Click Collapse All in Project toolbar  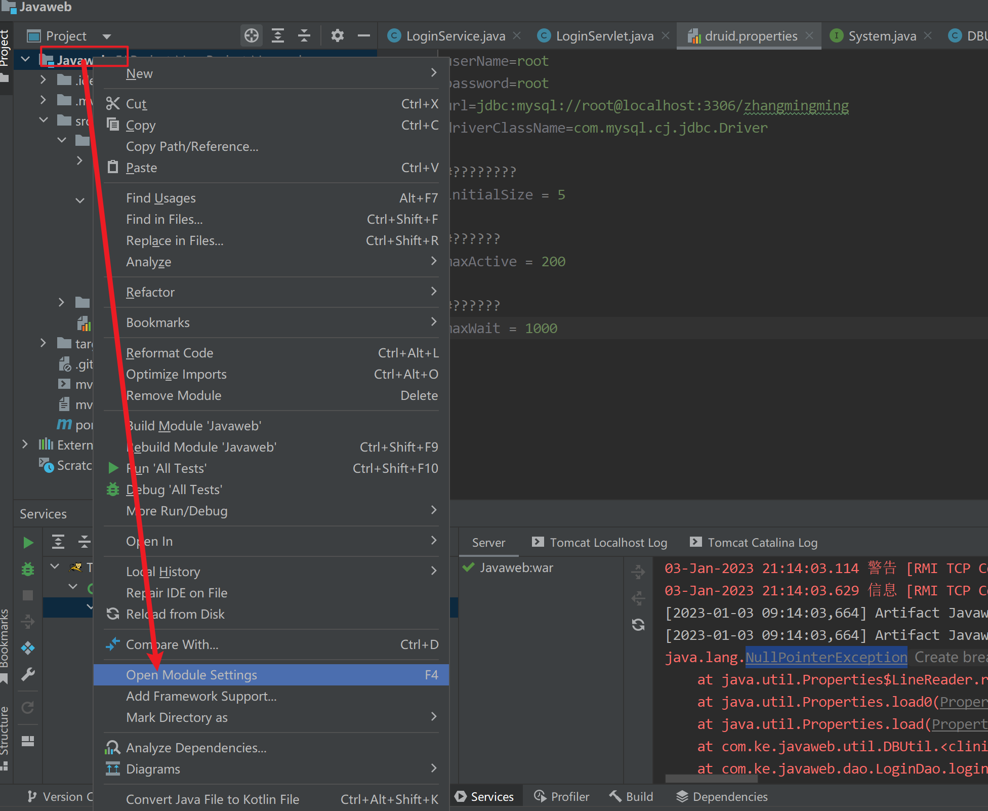point(304,35)
